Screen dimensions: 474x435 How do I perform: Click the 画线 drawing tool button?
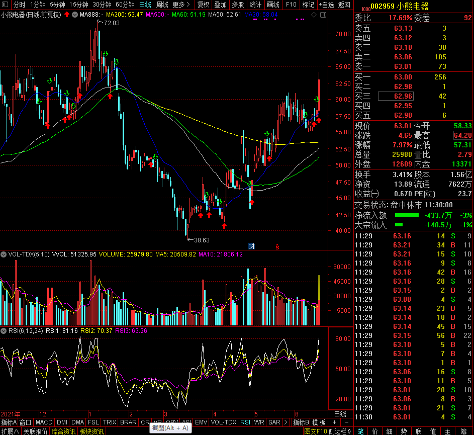[x=273, y=5]
